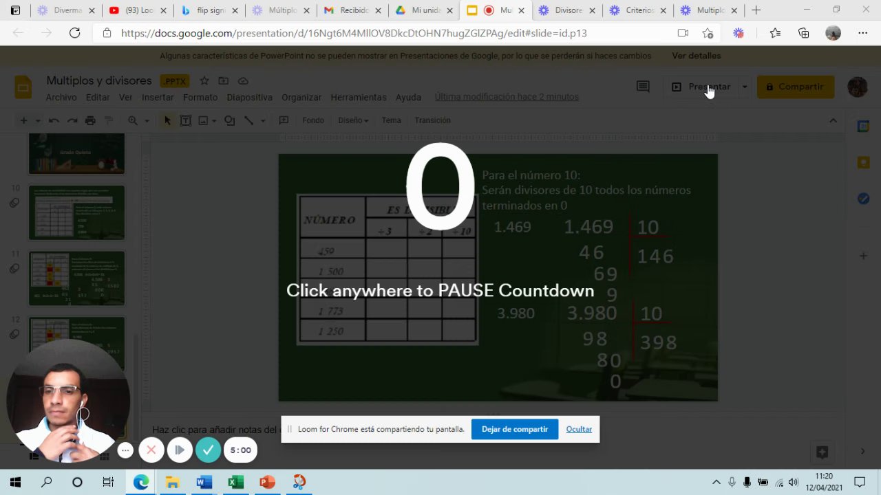881x495 pixels.
Task: Open the comment history icon
Action: 643,87
